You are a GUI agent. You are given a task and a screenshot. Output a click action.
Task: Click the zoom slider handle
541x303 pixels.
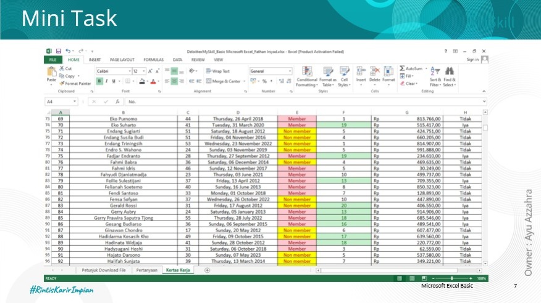click(451, 278)
